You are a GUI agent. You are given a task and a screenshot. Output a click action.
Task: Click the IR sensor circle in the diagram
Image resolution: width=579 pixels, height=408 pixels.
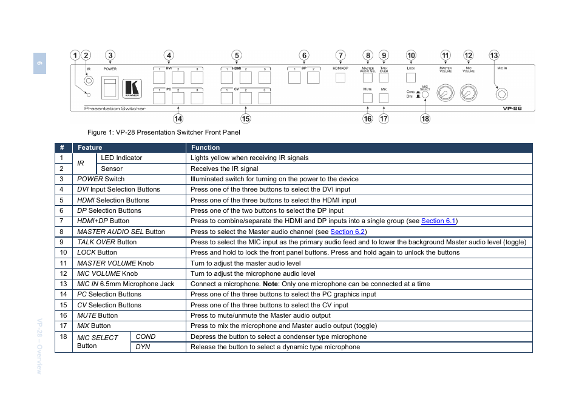point(88,81)
